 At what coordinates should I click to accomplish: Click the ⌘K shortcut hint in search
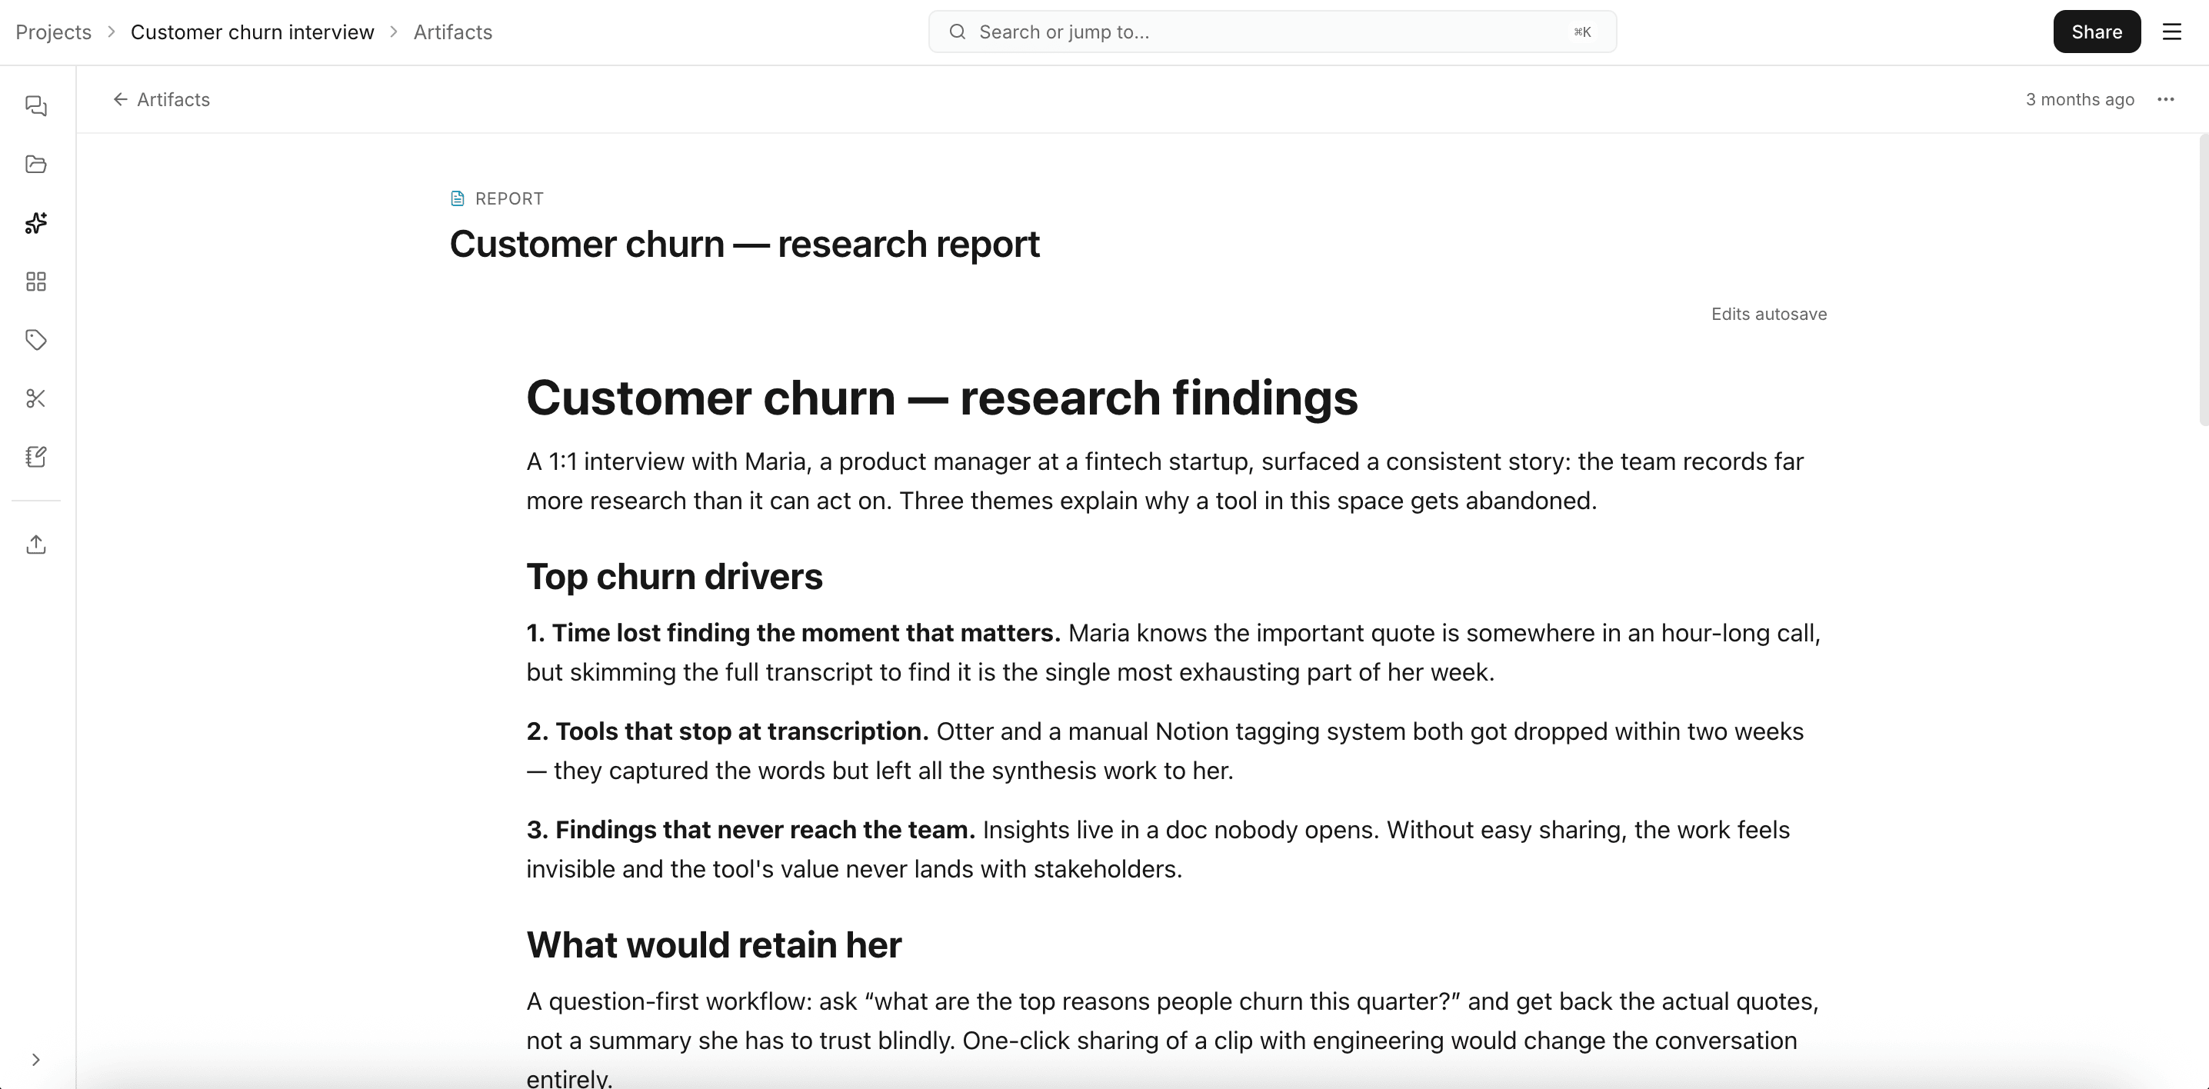1582,32
